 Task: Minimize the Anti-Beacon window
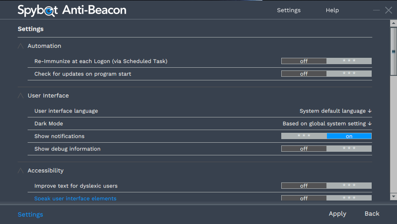376,10
